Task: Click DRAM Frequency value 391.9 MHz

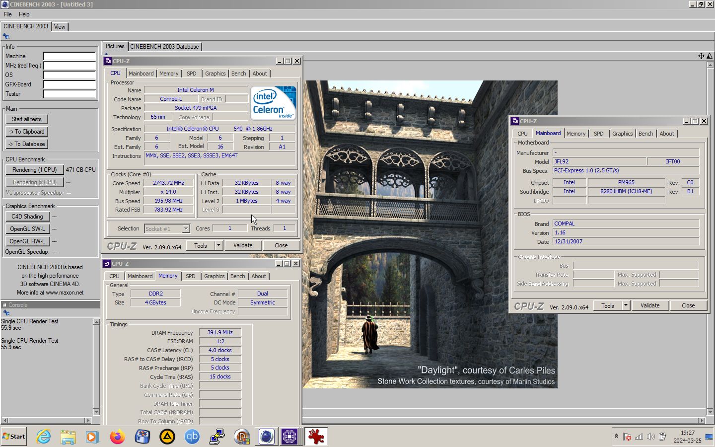Action: tap(220, 332)
